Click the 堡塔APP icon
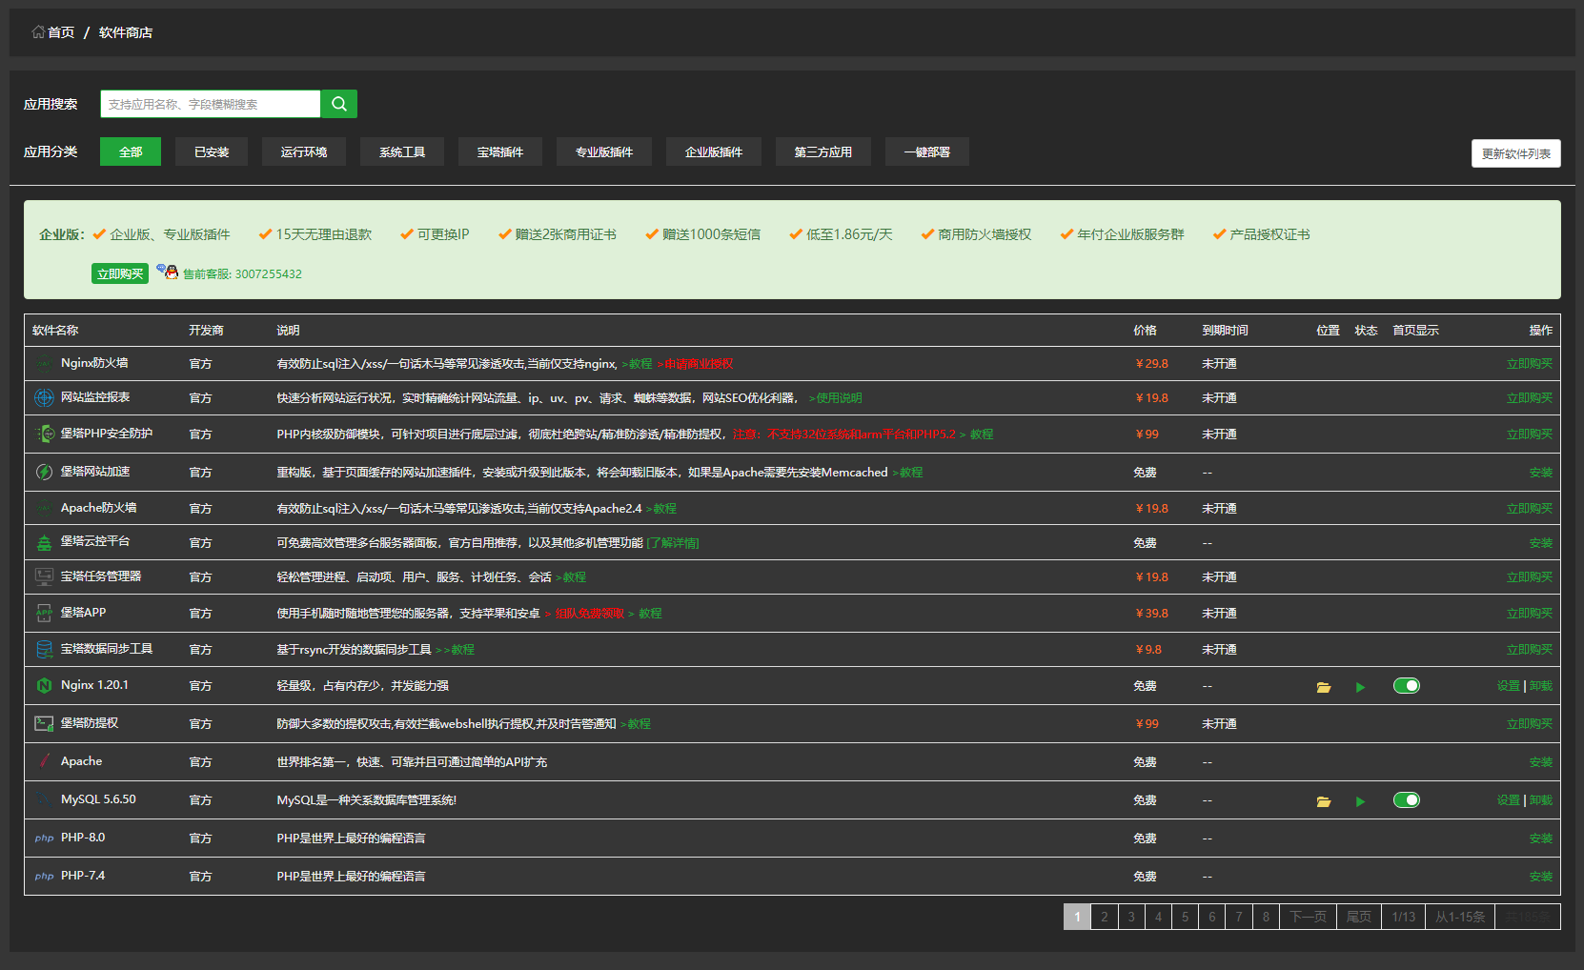This screenshot has width=1584, height=970. coord(44,613)
